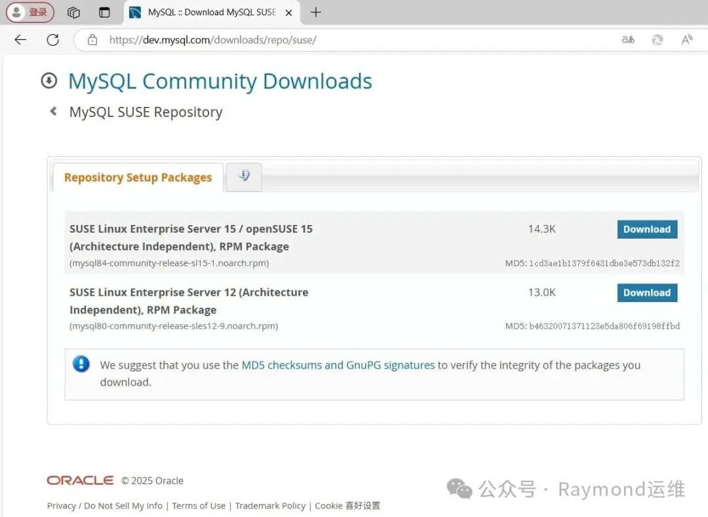Open Privacy / Do Not Sell My Info
Screen dimensions: 708x517
(x=105, y=506)
